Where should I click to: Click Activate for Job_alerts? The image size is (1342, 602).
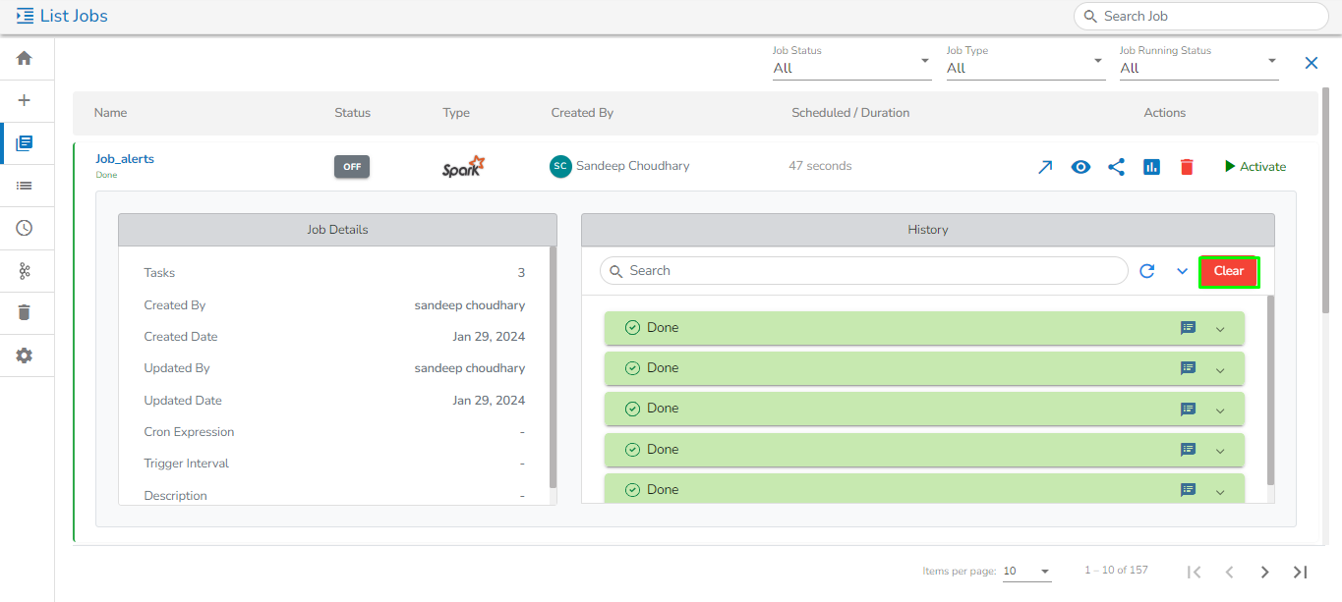[x=1254, y=167]
